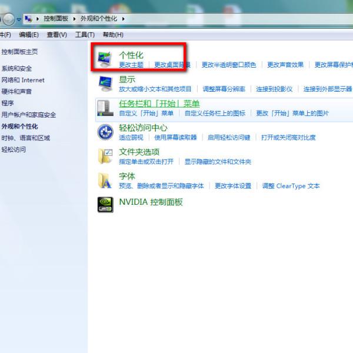
Task: Open 文件夹选项 heading link
Action: [139, 152]
